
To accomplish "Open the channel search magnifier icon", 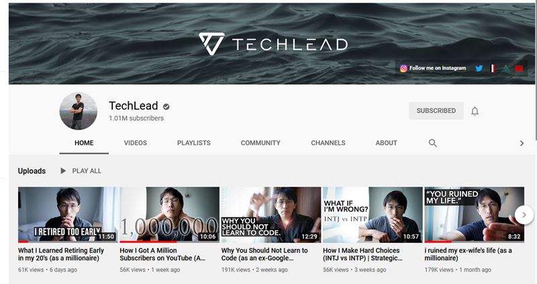I will (432, 143).
